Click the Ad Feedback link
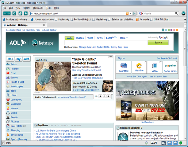 point(148,122)
